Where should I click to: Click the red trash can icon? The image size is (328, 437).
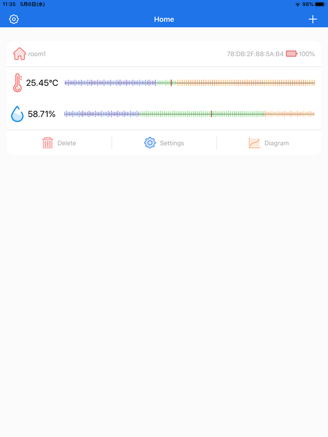pos(47,143)
